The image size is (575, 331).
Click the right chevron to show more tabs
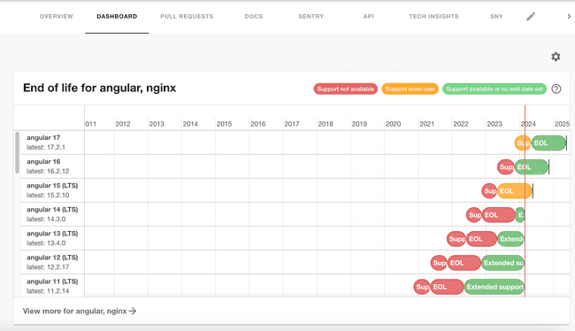point(569,17)
